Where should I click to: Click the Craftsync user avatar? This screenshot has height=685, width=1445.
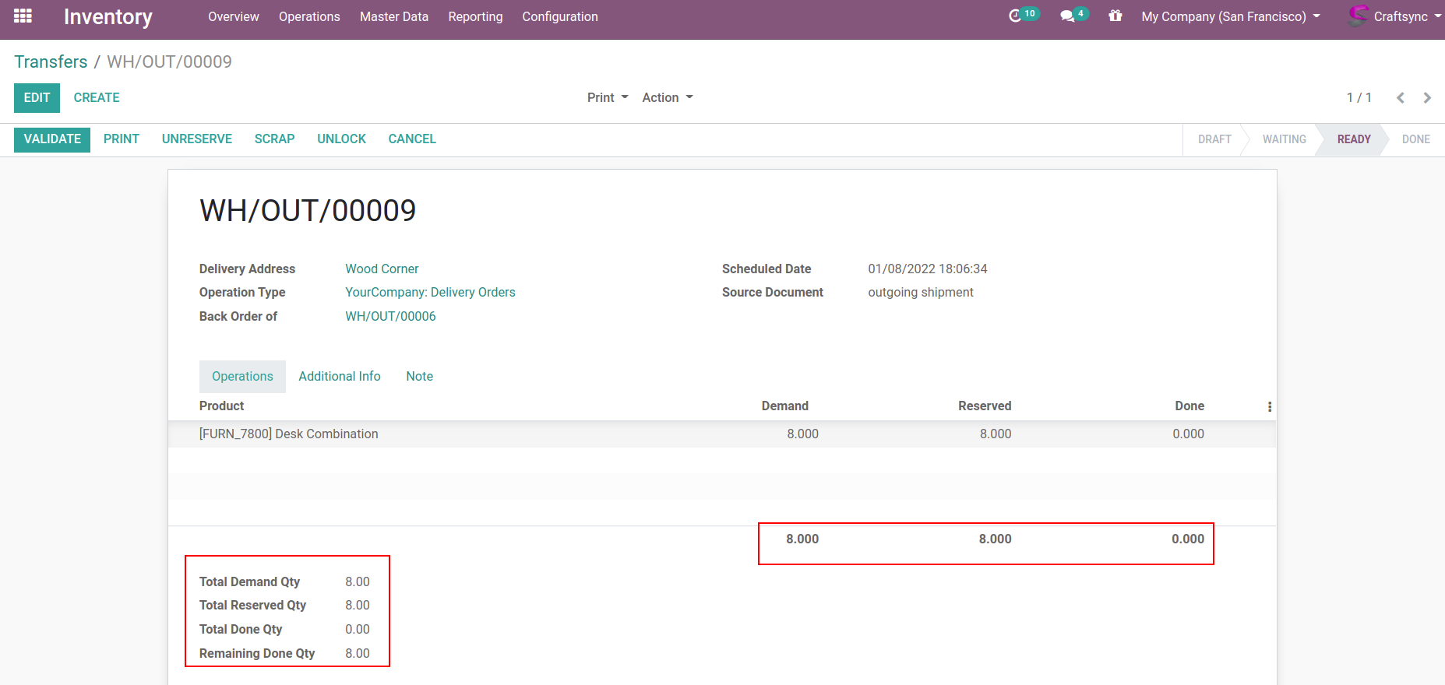[1358, 16]
